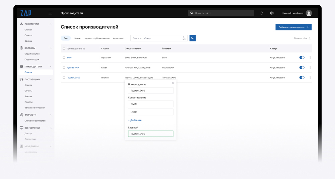Click Скачать .xlsx link
Image resolution: width=335 pixels, height=179 pixels.
(x=300, y=38)
